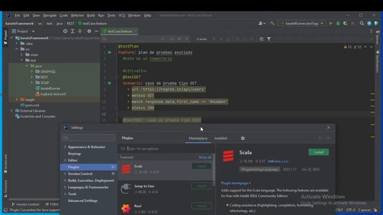The height and width of the screenshot is (215, 383).
Task: Open the Refactor menu
Action: 77,16
